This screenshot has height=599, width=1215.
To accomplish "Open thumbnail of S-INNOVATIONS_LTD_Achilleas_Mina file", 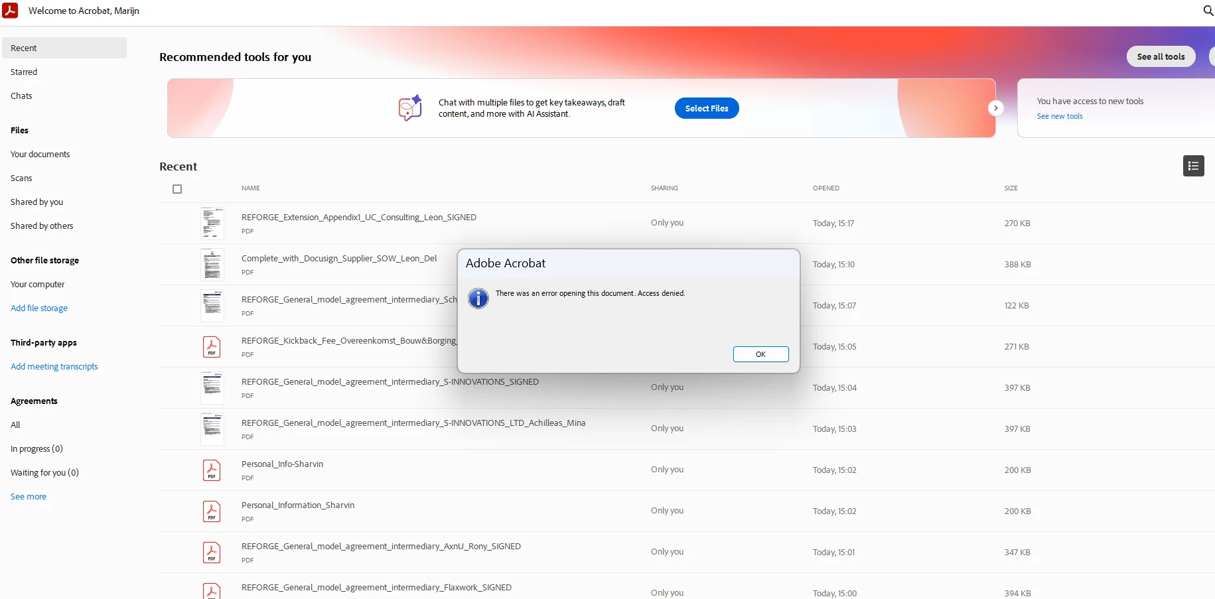I will pyautogui.click(x=212, y=429).
